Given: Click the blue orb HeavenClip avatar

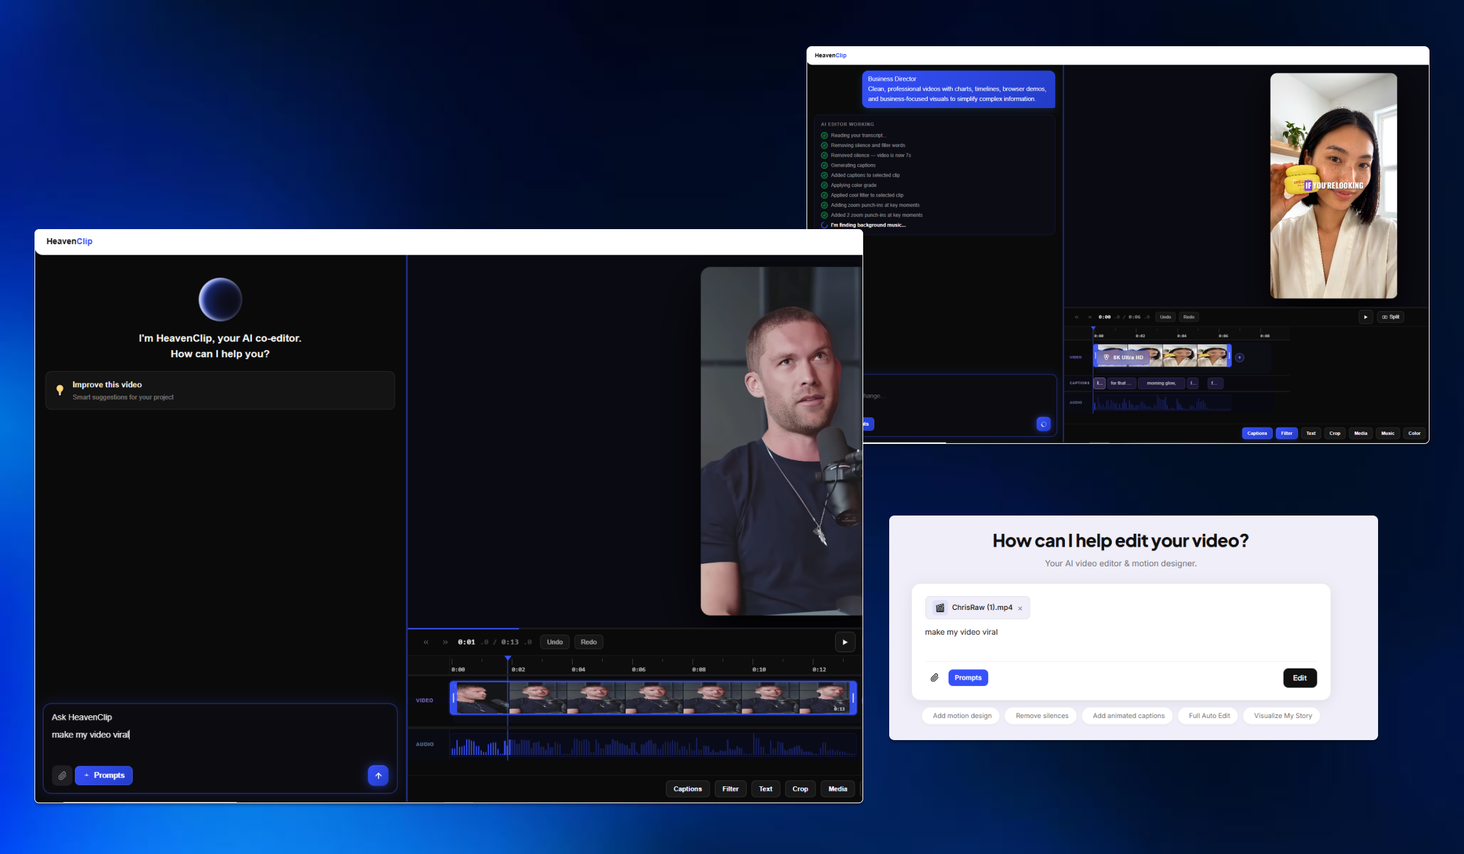Looking at the screenshot, I should pos(220,299).
